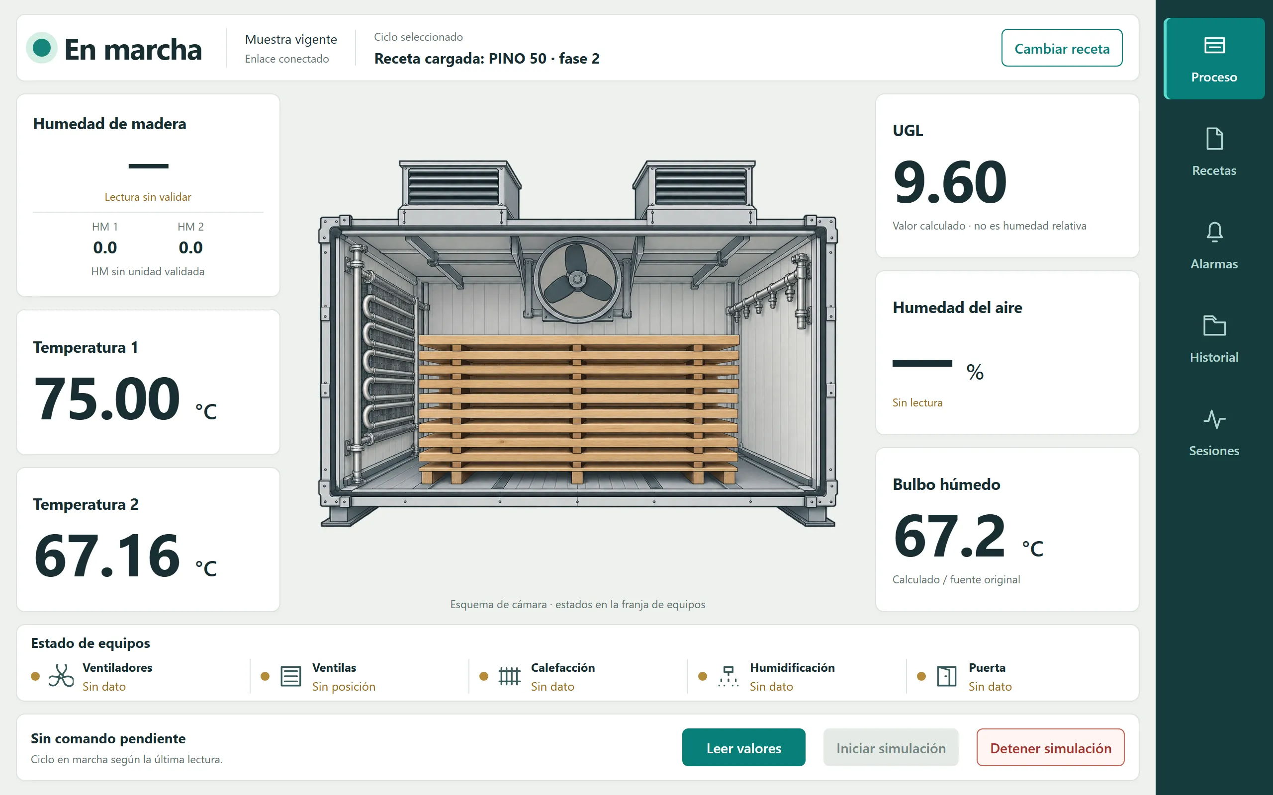Click the 'HM sin unidad validada' note
Viewport: 1273px width, 795px height.
coord(148,272)
